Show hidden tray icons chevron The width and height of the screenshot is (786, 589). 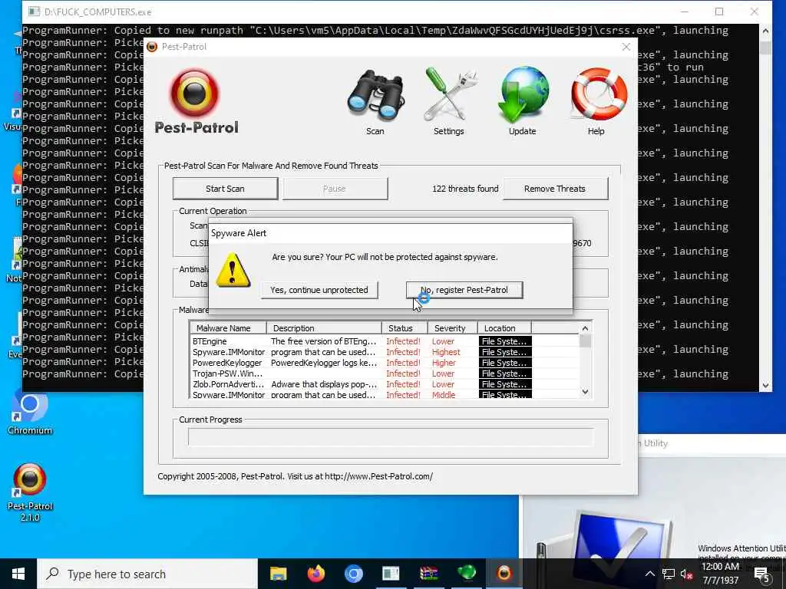point(649,574)
